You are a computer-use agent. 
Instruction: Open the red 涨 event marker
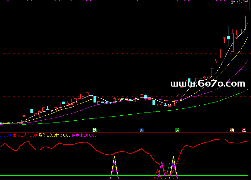(x=244, y=130)
